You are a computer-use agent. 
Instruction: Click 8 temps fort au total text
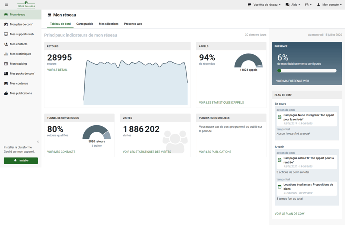coord(289,199)
